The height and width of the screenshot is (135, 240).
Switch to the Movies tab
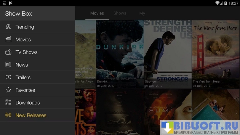(x=97, y=13)
